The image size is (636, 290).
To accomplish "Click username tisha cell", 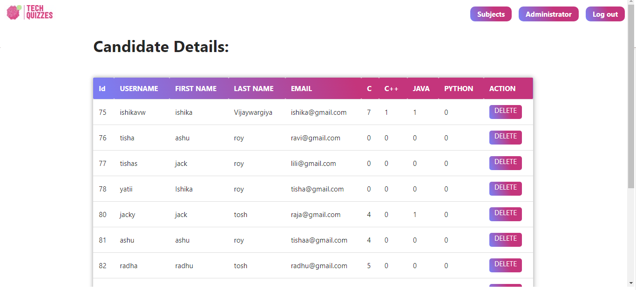I will pos(127,138).
